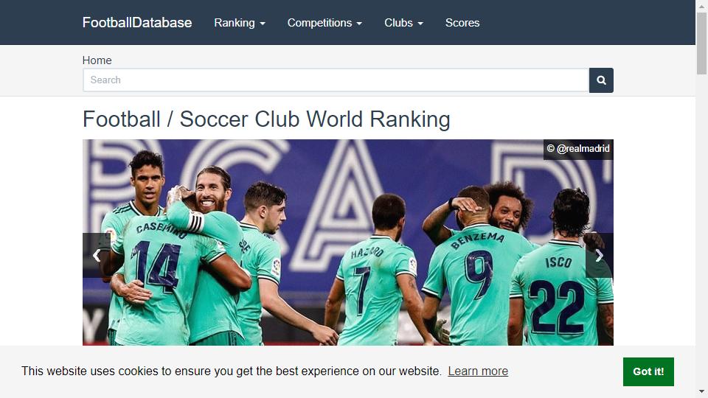708x398 pixels.
Task: Click the scrollbar up arrow
Action: point(701,5)
